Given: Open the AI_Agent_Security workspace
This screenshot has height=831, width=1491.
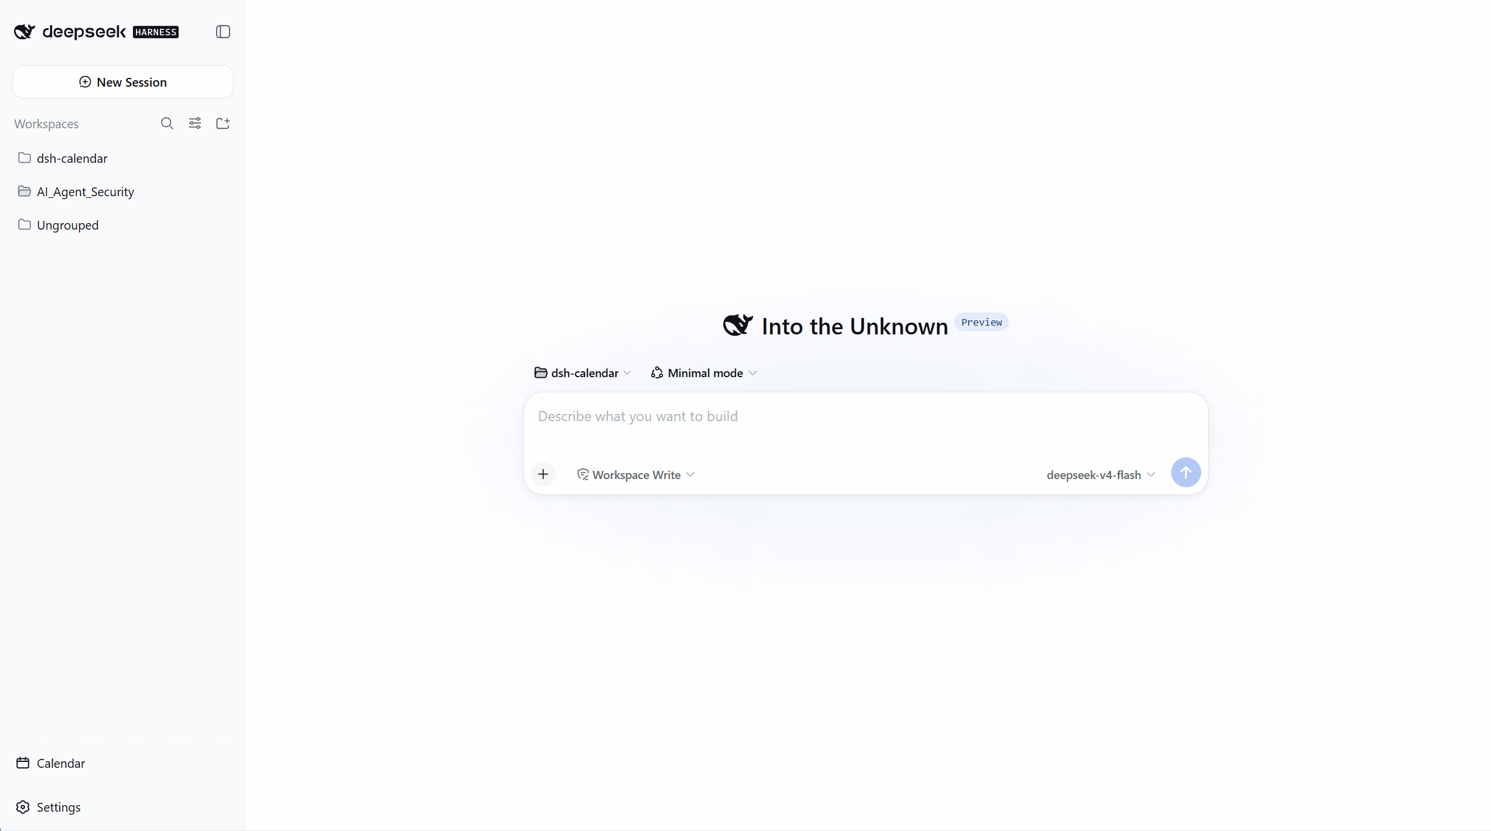Looking at the screenshot, I should point(123,191).
